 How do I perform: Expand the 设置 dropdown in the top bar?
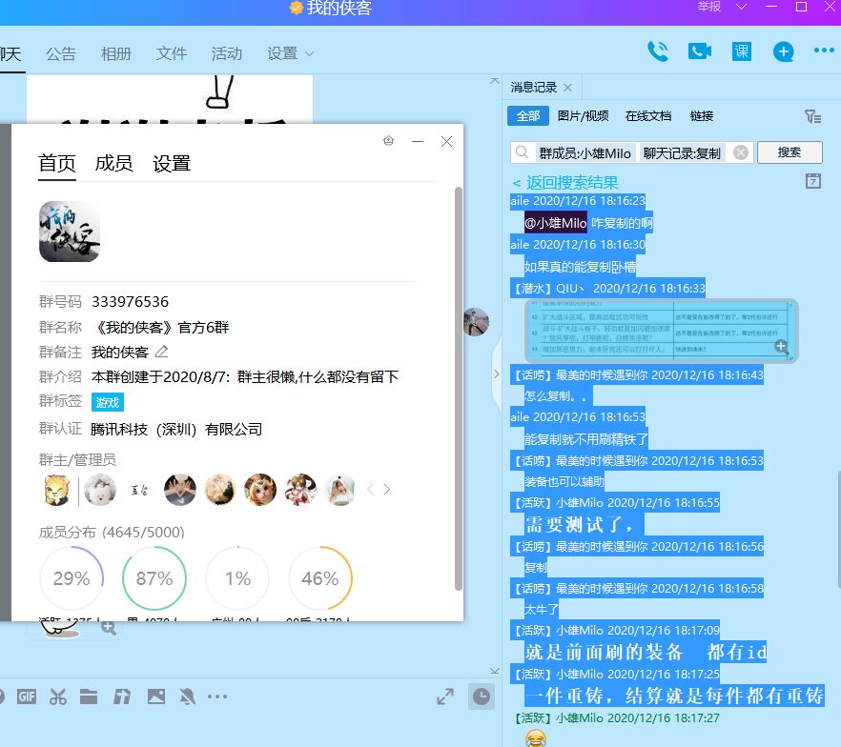(290, 53)
